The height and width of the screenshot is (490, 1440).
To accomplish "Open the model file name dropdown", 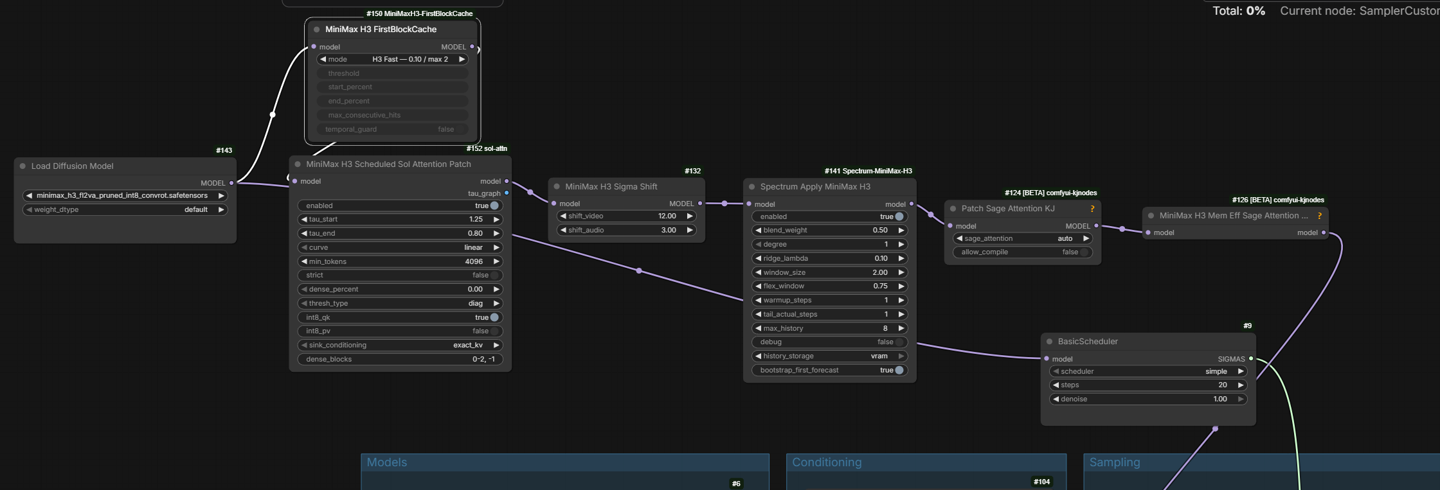I will (125, 196).
